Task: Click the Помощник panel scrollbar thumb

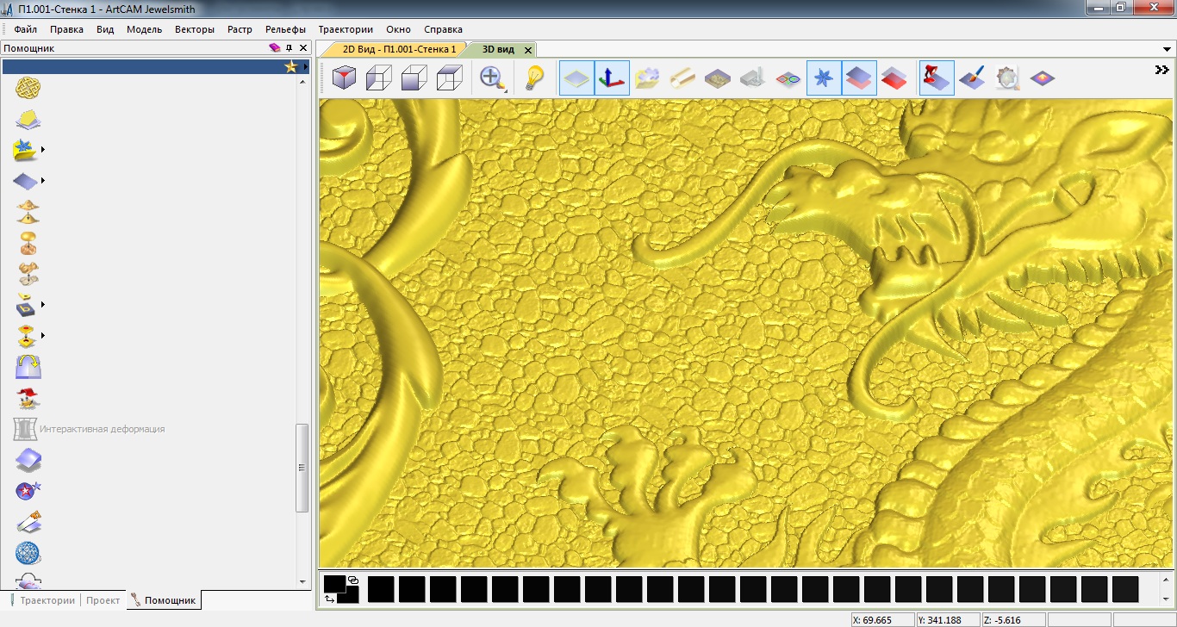Action: click(x=302, y=468)
